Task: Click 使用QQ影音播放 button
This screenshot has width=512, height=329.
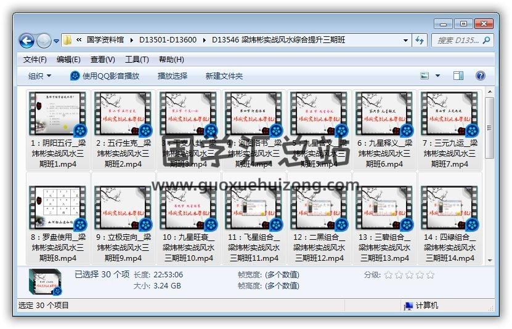Action: pos(105,76)
